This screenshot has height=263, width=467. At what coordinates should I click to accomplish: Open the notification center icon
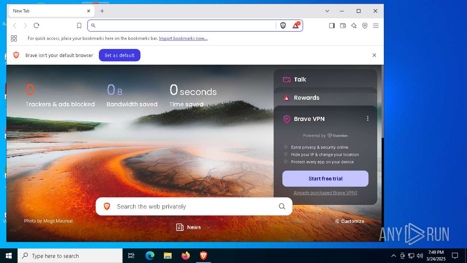click(455, 256)
